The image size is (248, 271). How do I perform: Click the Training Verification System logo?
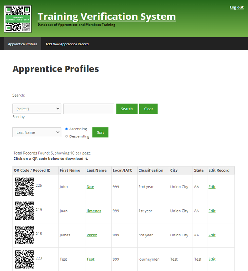[18, 19]
